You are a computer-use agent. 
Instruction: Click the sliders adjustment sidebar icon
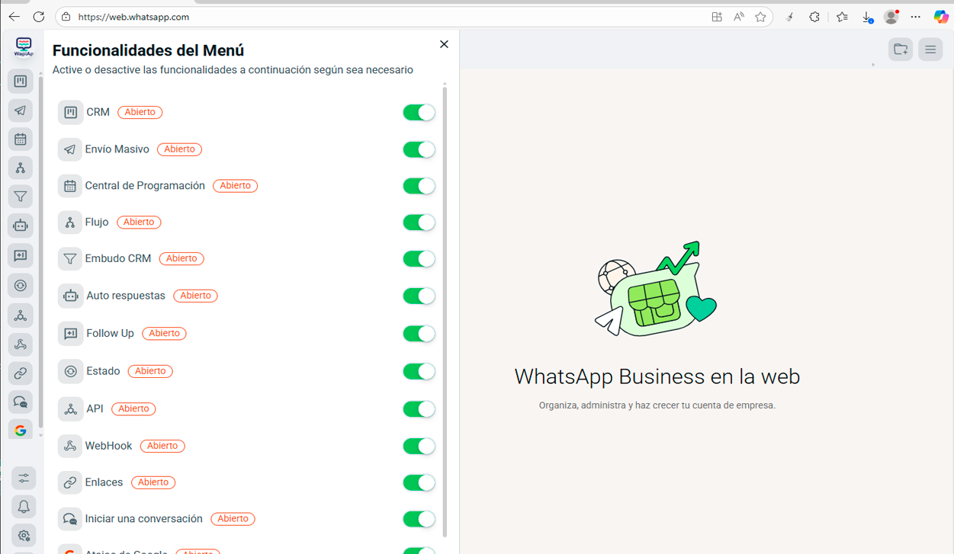click(24, 478)
